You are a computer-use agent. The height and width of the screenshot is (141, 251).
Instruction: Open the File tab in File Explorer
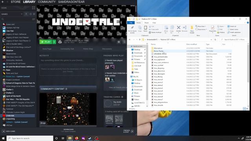(131, 23)
